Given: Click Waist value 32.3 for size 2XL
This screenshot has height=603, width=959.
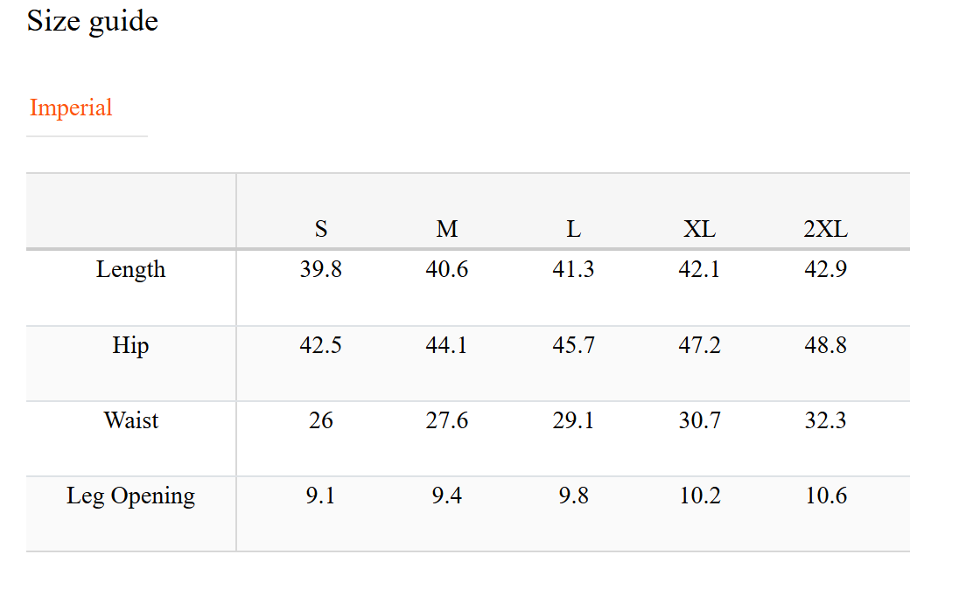Looking at the screenshot, I should (x=825, y=420).
